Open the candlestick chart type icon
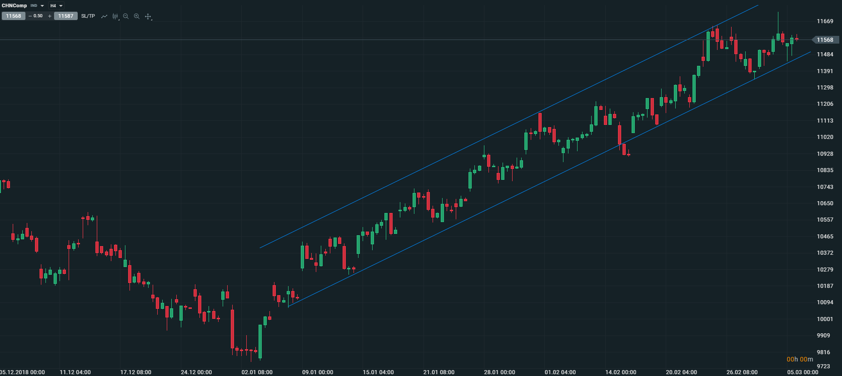Screen dimensions: 842x376 (115, 16)
